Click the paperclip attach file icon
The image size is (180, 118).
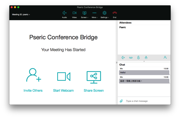tap(121, 101)
